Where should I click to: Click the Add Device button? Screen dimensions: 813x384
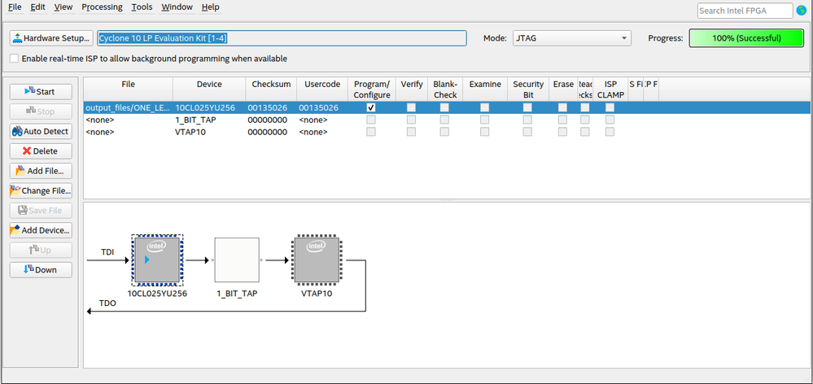point(41,230)
